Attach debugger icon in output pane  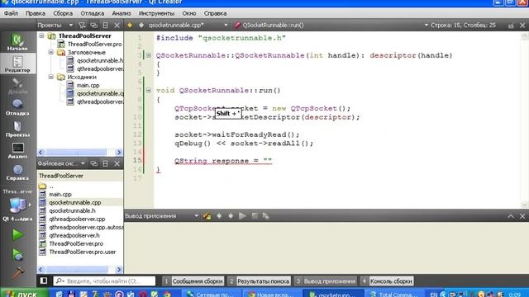266,216
